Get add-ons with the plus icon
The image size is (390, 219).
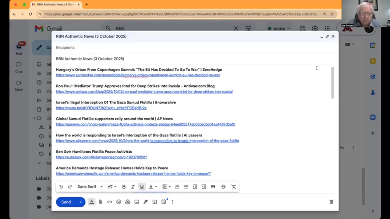[x=373, y=133]
